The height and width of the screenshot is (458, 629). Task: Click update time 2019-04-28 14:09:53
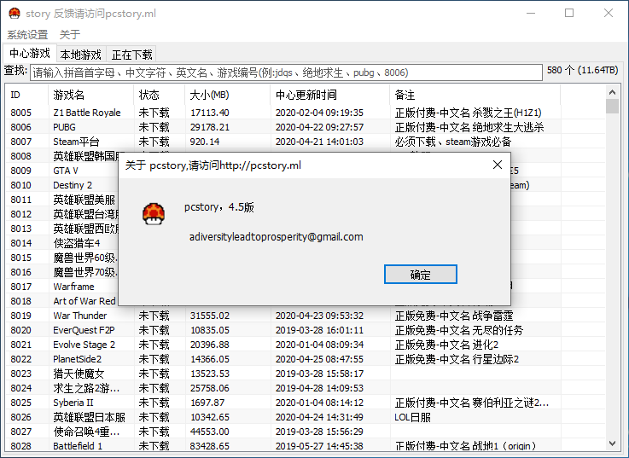319,388
